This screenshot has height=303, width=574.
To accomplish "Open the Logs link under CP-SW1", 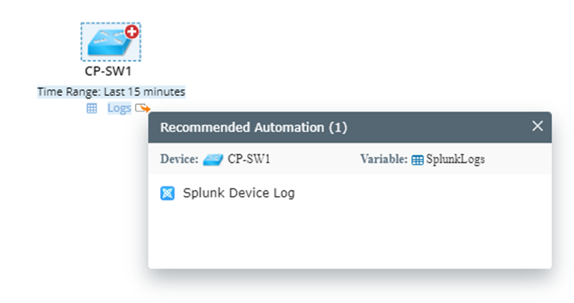I will coord(119,108).
